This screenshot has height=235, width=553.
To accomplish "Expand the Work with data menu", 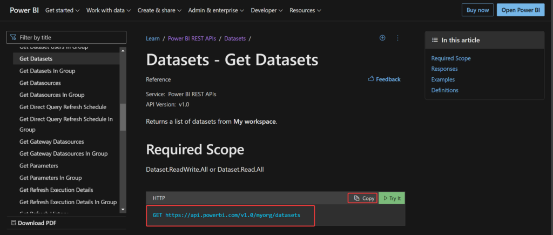I will tap(109, 10).
